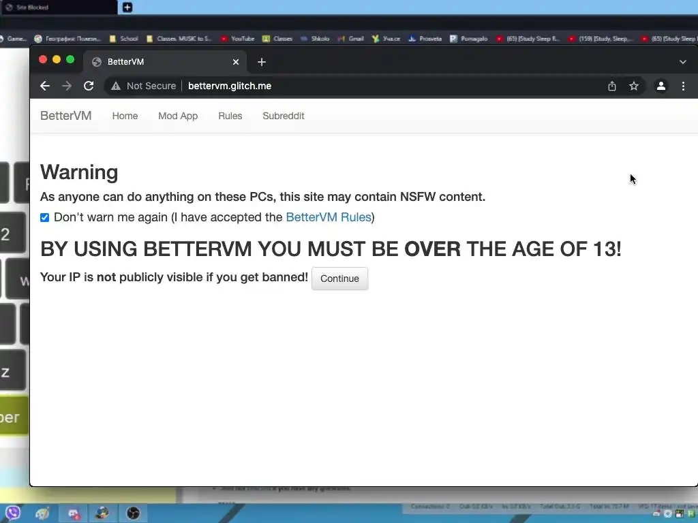Expand the tab search chevron
The width and height of the screenshot is (698, 523).
683,62
